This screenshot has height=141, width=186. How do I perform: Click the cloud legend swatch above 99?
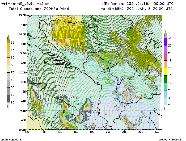(x=8, y=39)
